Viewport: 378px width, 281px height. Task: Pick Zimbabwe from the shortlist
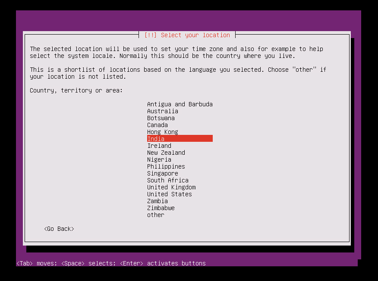click(161, 208)
